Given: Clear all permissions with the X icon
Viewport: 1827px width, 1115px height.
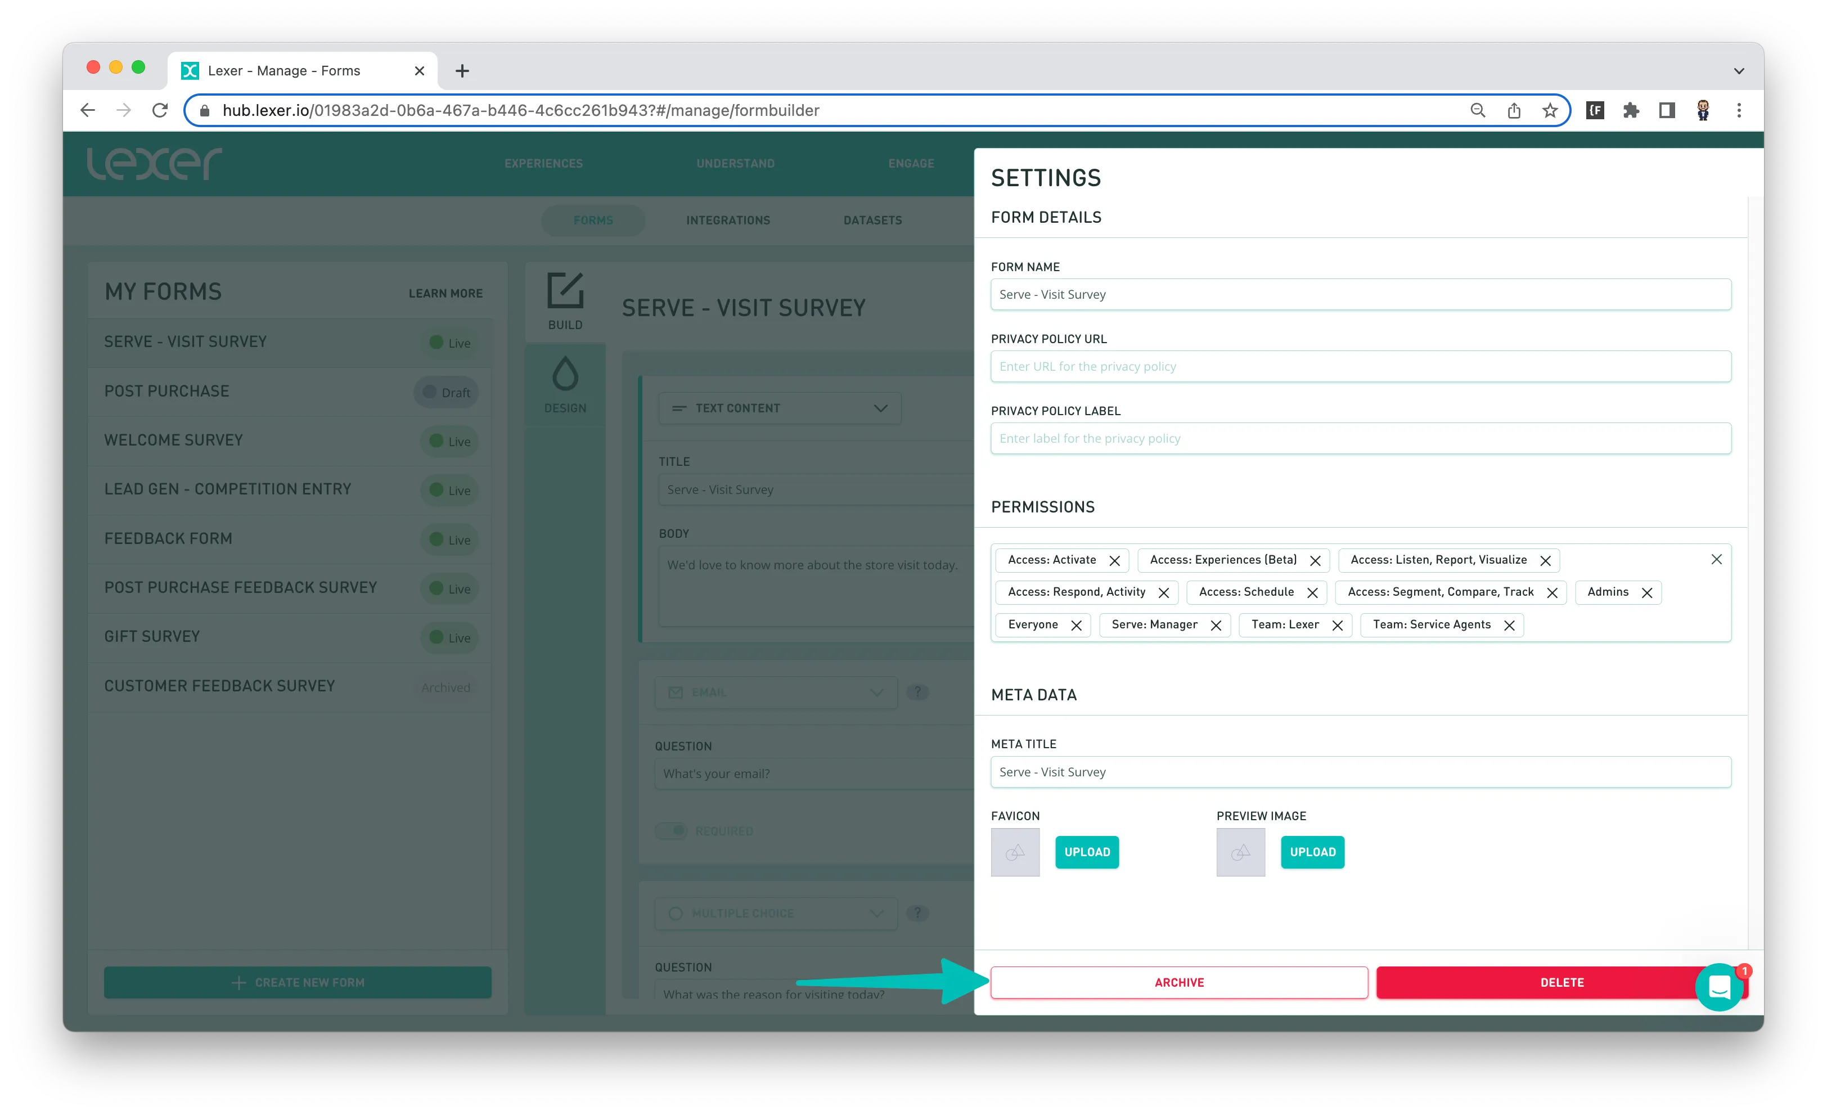Looking at the screenshot, I should coord(1716,559).
